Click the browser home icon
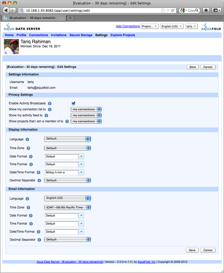Screen dimensions: 224x273 pos(206,11)
